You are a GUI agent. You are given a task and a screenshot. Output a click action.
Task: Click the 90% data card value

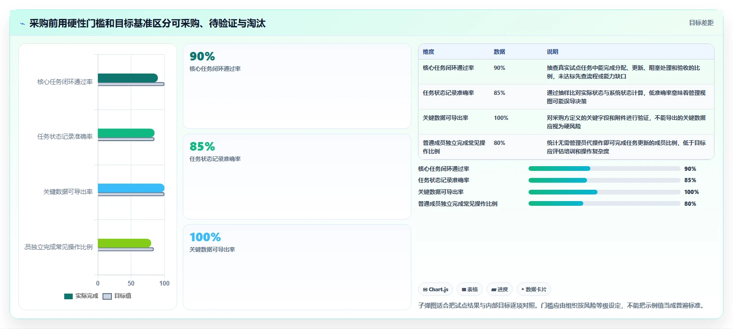coord(202,56)
